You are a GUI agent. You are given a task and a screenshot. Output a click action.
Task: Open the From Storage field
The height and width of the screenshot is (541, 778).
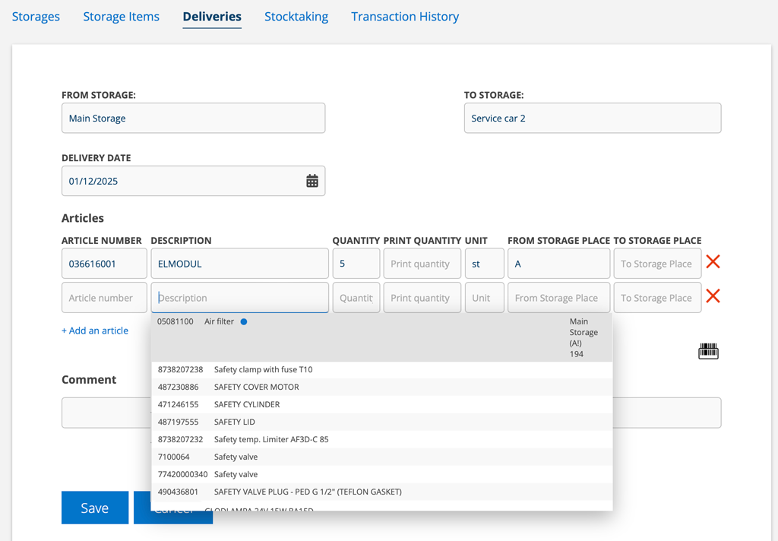point(193,119)
